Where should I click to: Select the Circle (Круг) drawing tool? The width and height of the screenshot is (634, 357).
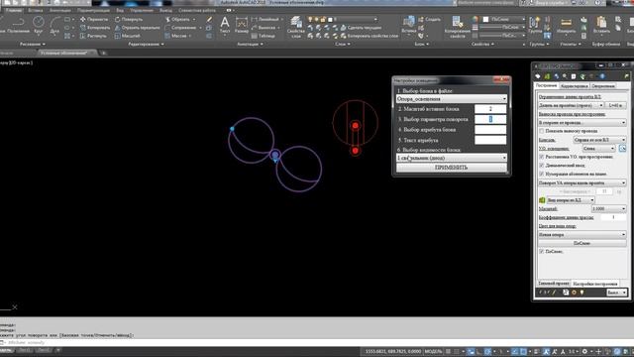tap(39, 24)
